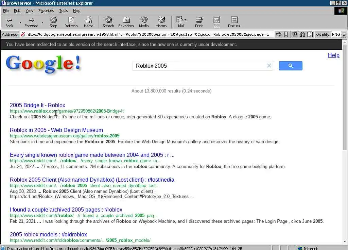Click the Windows logo throbber icon
The image size is (348, 250).
(341, 11)
